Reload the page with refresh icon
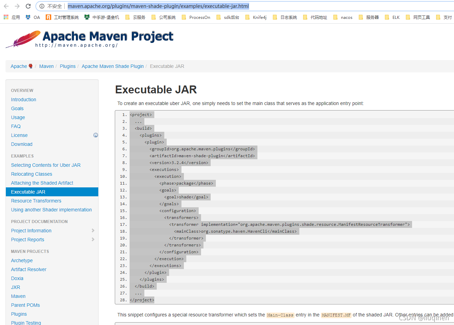The image size is (454, 325). (x=28, y=6)
